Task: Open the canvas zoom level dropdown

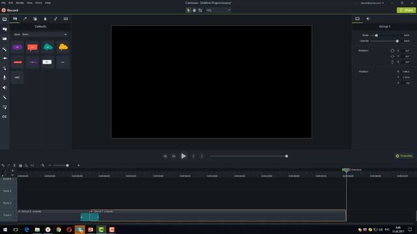Action: (218, 10)
